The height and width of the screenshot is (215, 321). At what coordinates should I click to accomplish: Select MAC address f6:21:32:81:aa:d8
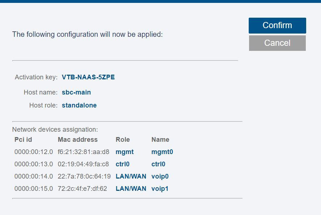pyautogui.click(x=84, y=152)
